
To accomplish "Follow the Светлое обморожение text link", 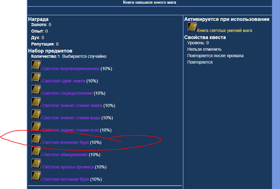I will pyautogui.click(x=65, y=155).
